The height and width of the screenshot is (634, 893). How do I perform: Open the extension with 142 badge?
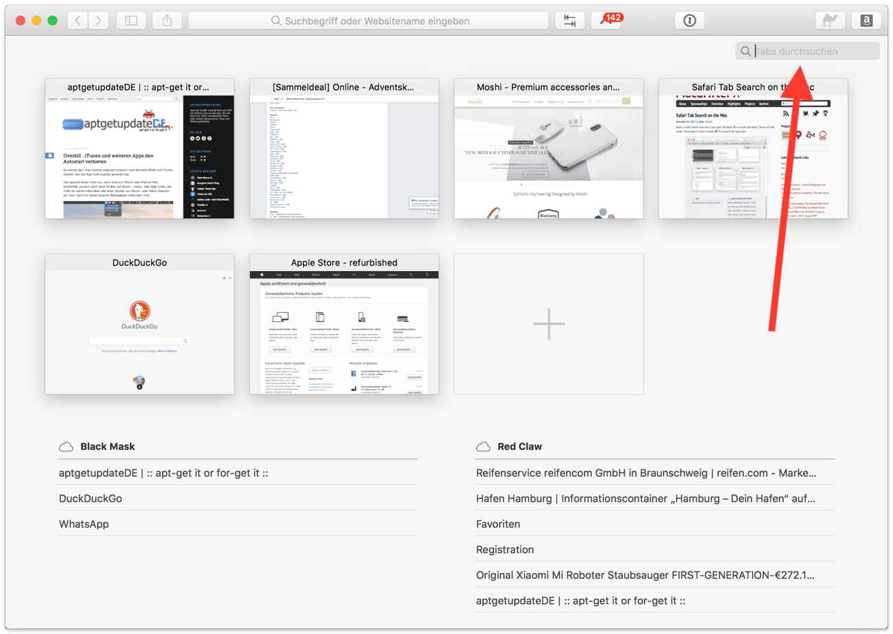(x=606, y=21)
